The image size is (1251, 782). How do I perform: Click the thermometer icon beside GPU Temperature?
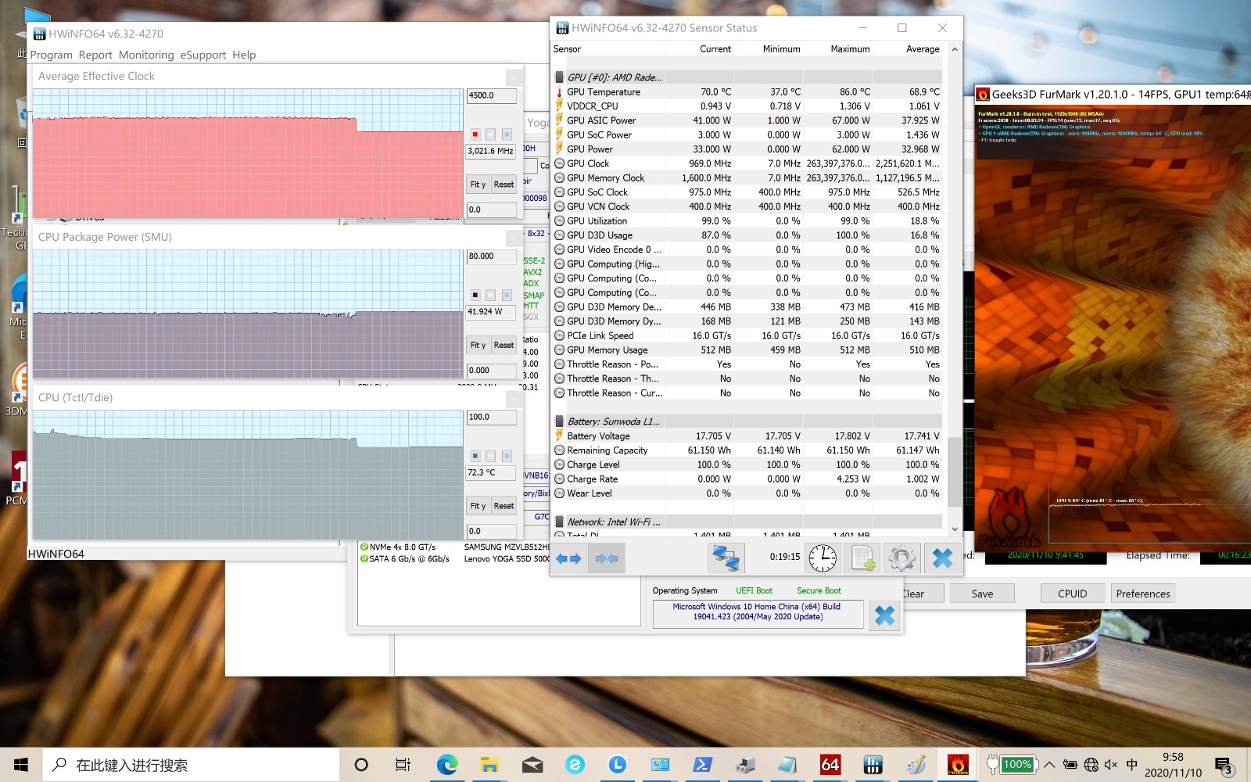(559, 92)
